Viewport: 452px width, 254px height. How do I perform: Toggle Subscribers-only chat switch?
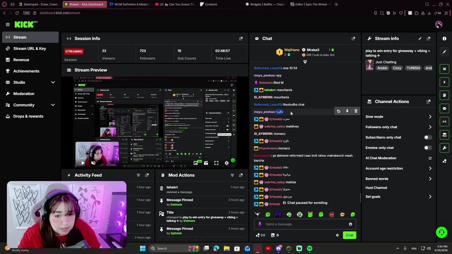point(428,137)
